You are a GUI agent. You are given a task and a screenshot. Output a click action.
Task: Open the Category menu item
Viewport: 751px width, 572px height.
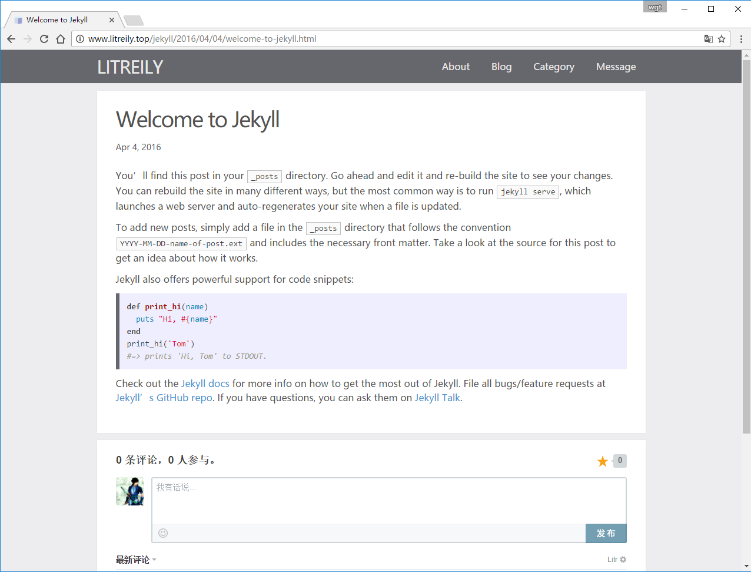tap(554, 67)
